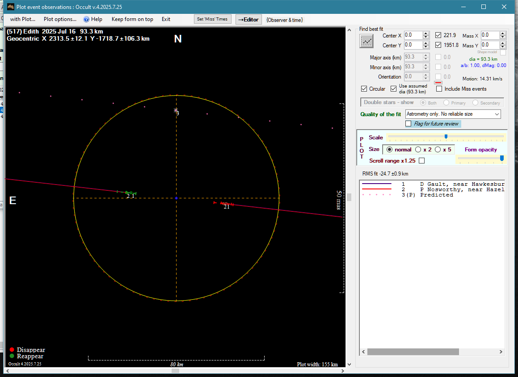Screen dimensions: 518x377
Task: Open the Plot options... menu
Action: [60, 19]
